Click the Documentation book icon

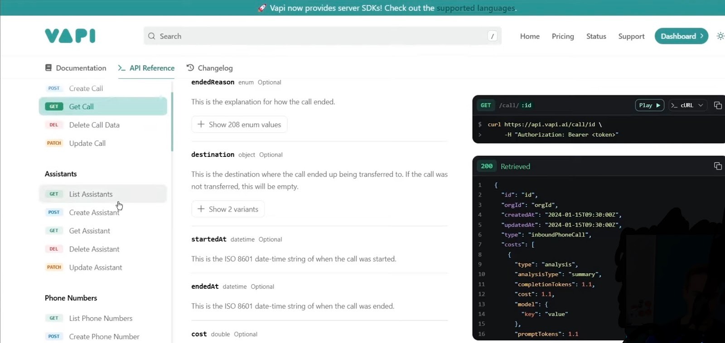click(x=48, y=68)
